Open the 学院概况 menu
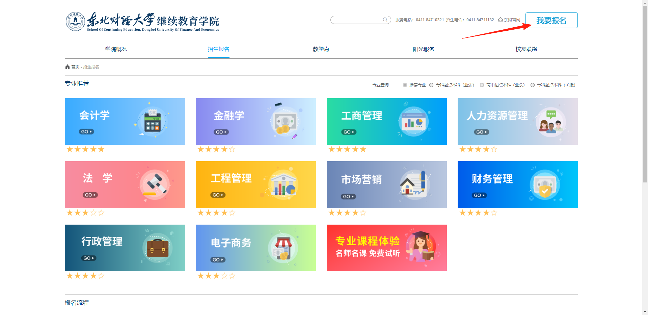This screenshot has height=315, width=648. 116,49
